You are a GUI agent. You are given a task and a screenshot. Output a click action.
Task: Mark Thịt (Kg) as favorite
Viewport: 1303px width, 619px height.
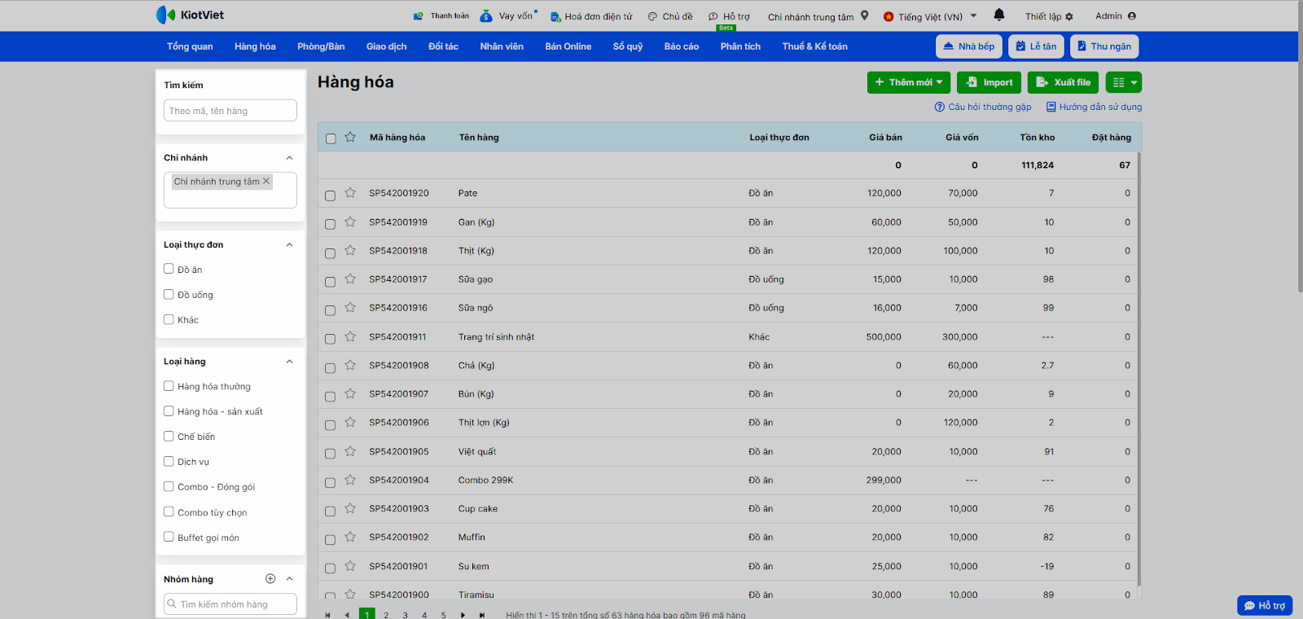tap(350, 250)
